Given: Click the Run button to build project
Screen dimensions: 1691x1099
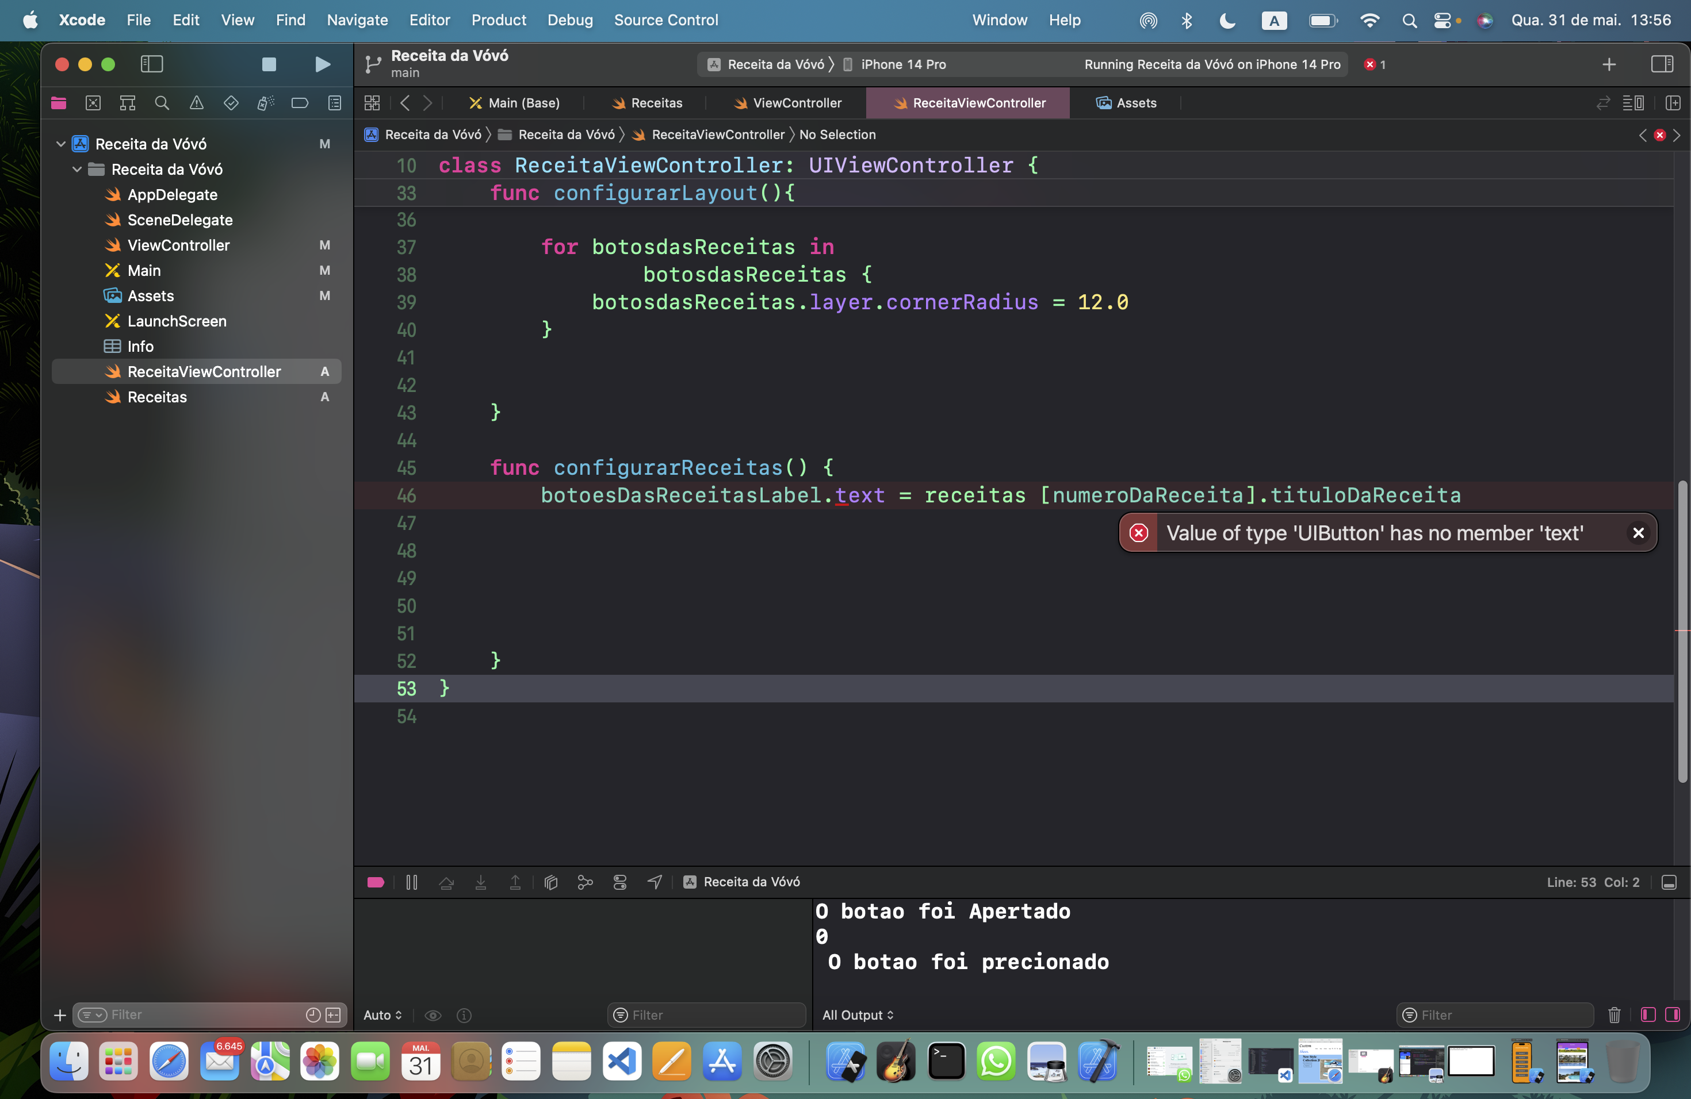Looking at the screenshot, I should pos(322,63).
